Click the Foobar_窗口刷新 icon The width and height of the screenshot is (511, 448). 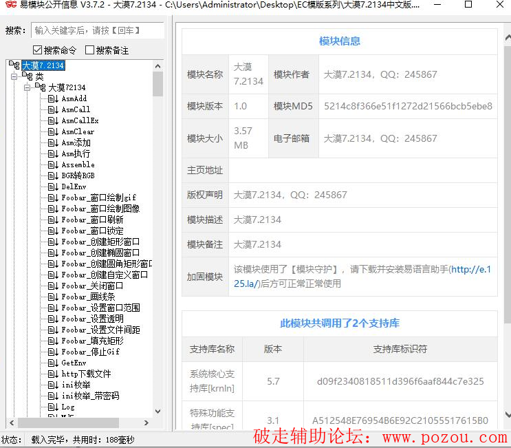point(53,220)
